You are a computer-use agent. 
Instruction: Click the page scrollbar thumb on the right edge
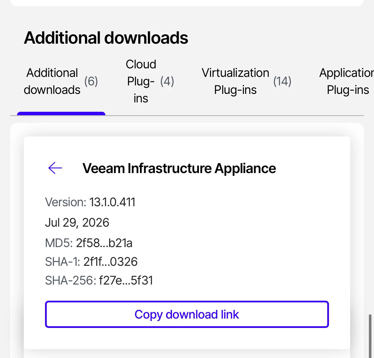click(x=370, y=336)
